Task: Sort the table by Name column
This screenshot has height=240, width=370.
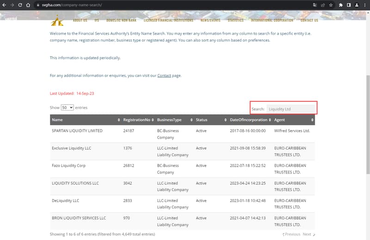Action: click(x=86, y=120)
